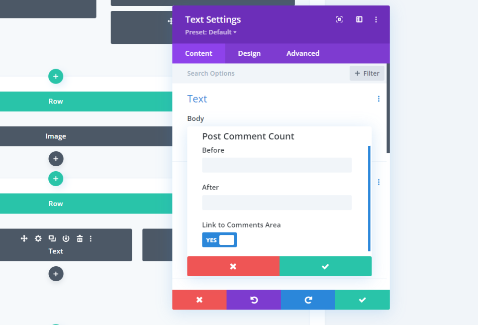Click the expand modal fullscreen icon
The image size is (478, 325).
pos(339,19)
